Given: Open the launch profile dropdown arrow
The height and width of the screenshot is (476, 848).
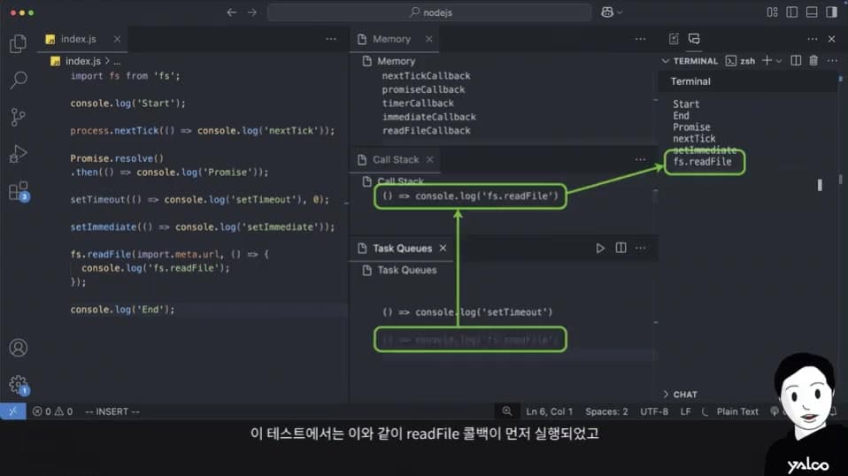Looking at the screenshot, I should (779, 61).
